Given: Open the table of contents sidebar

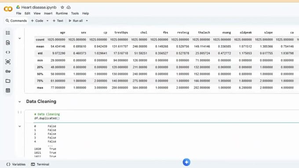Looking at the screenshot, I should click(x=8, y=33).
